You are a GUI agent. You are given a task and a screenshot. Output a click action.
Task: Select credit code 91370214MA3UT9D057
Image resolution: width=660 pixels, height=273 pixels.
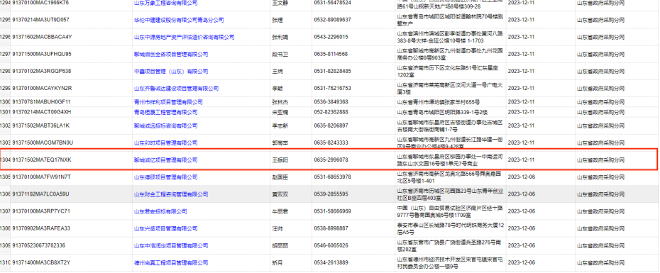point(41,20)
